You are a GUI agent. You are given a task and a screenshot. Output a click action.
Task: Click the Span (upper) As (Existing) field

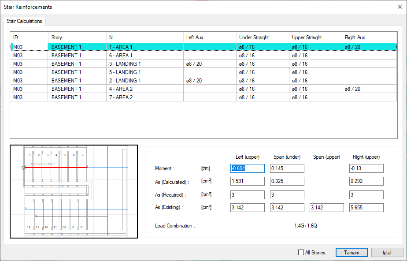(326, 208)
